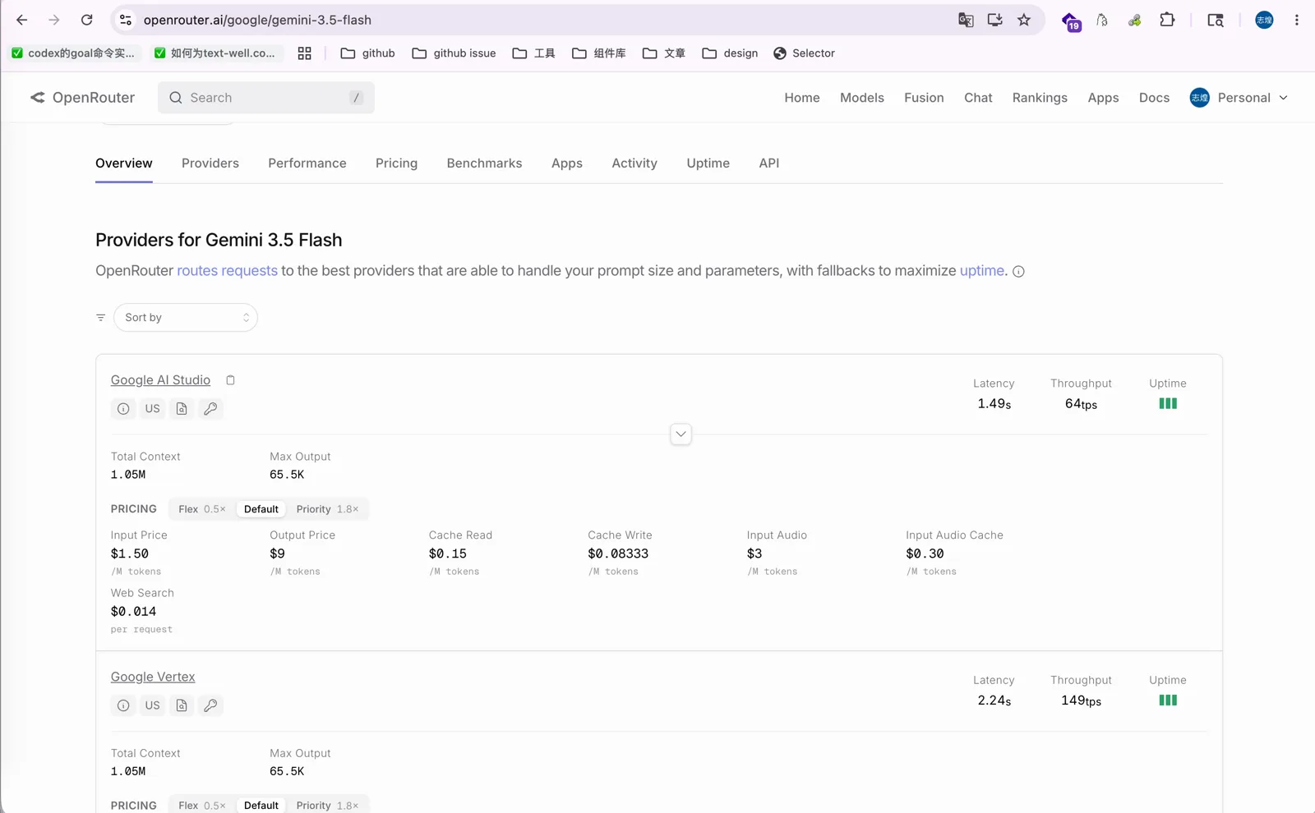
Task: Reload the page with the refresh icon
Action: click(x=86, y=20)
